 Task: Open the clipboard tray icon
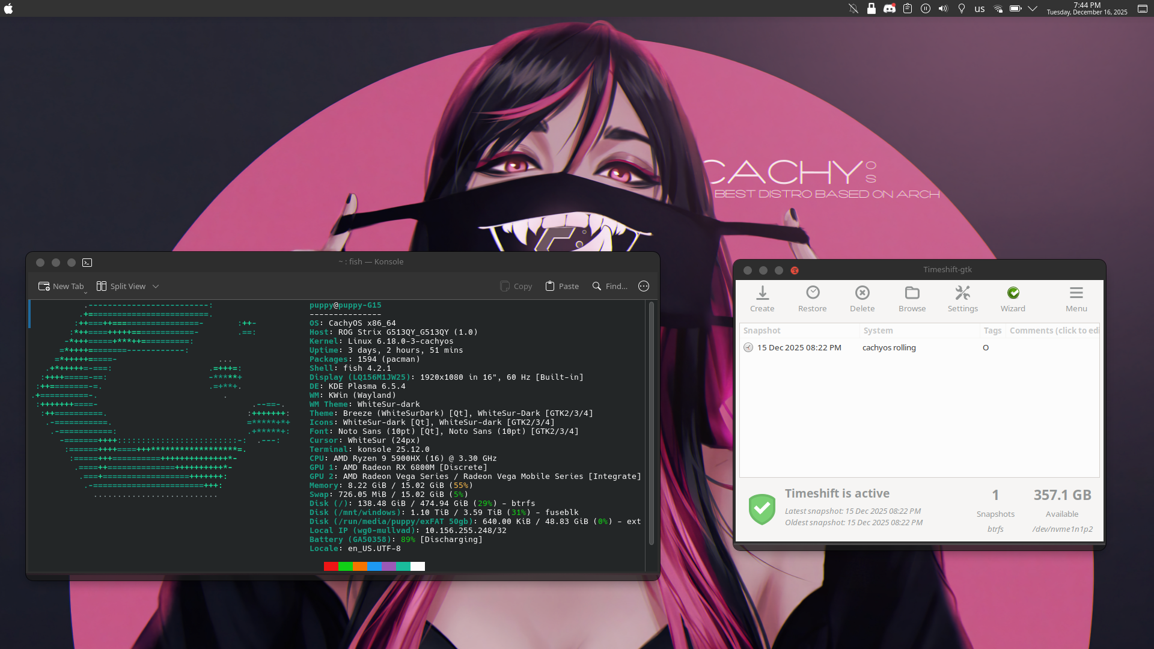908,8
